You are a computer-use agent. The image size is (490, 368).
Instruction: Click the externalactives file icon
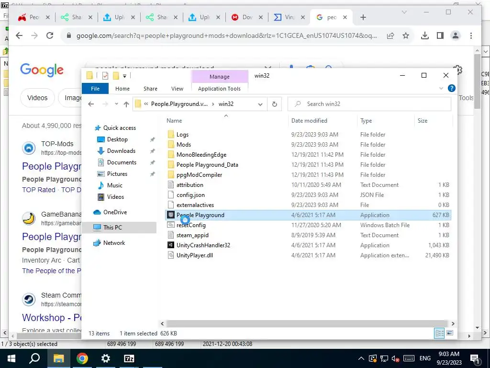tap(171, 205)
